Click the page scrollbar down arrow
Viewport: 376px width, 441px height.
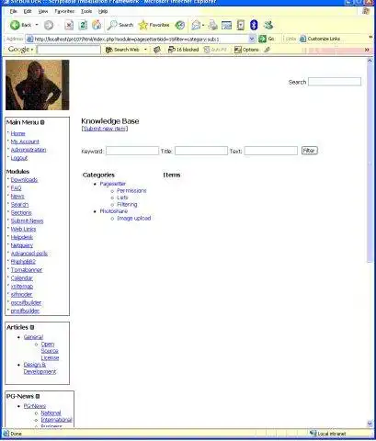point(370,424)
